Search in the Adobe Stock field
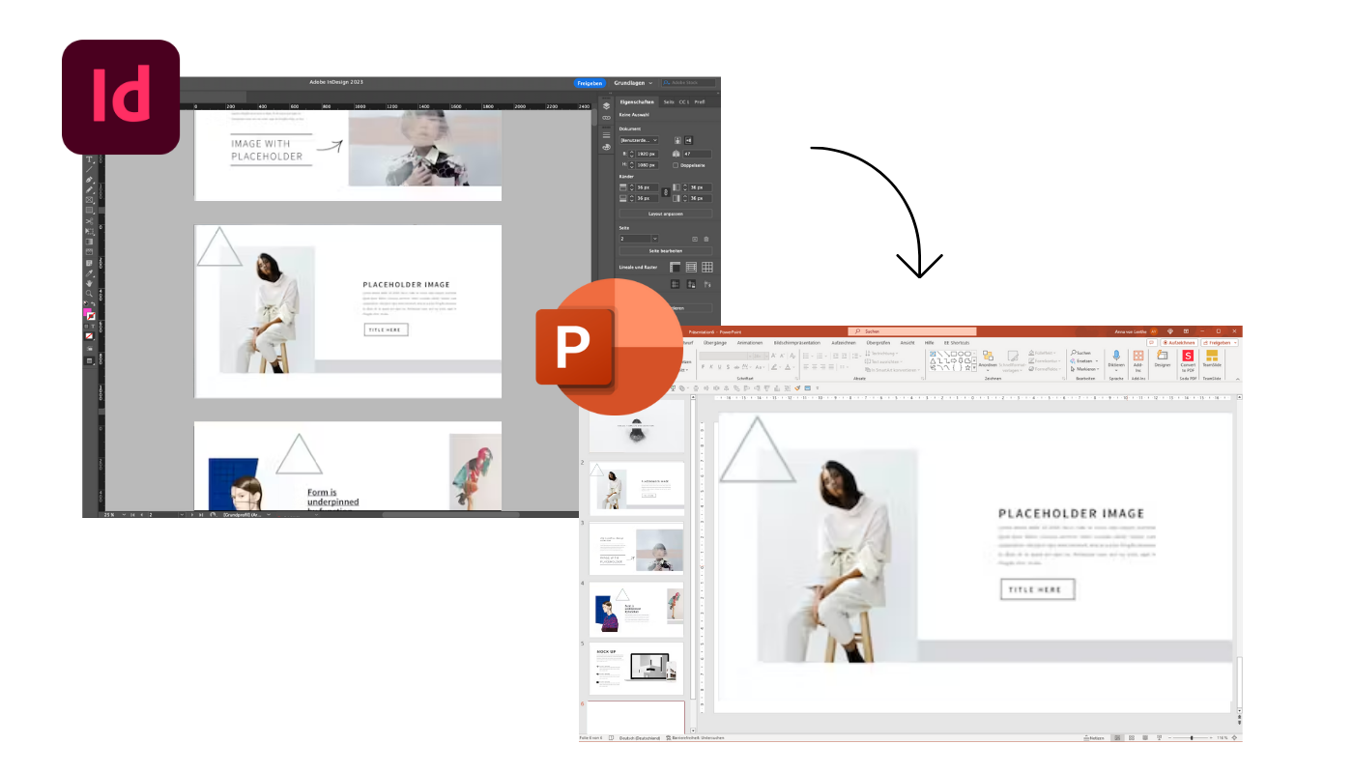1353x773 pixels. pyautogui.click(x=688, y=83)
